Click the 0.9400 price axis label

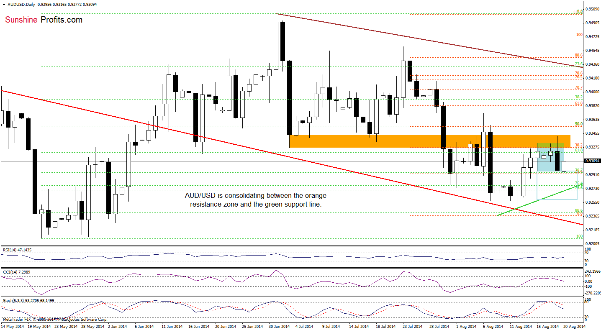(592, 92)
